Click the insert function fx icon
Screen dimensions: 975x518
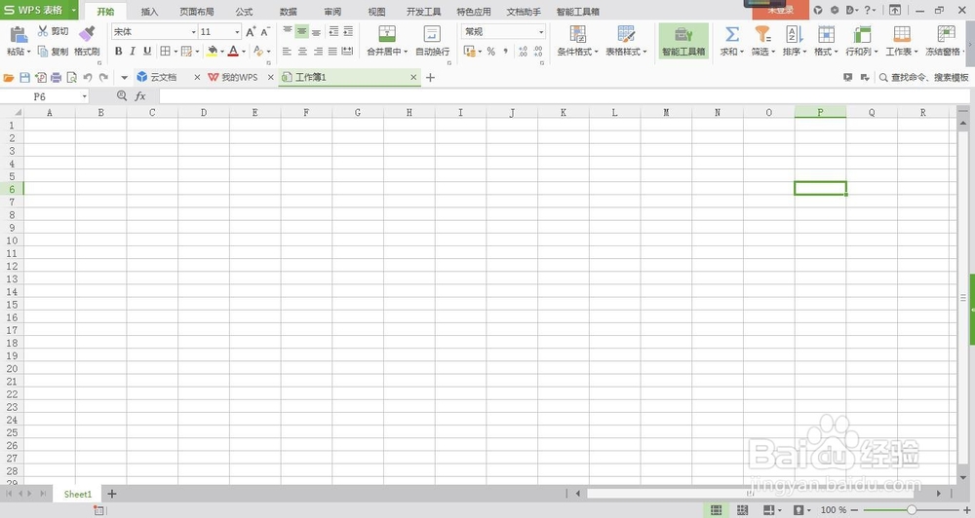tap(140, 96)
